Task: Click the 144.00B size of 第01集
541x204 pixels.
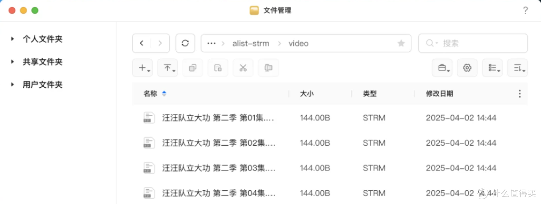Action: [315, 118]
